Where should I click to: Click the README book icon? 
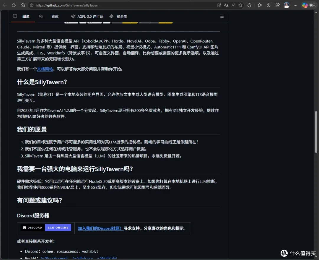[15, 16]
